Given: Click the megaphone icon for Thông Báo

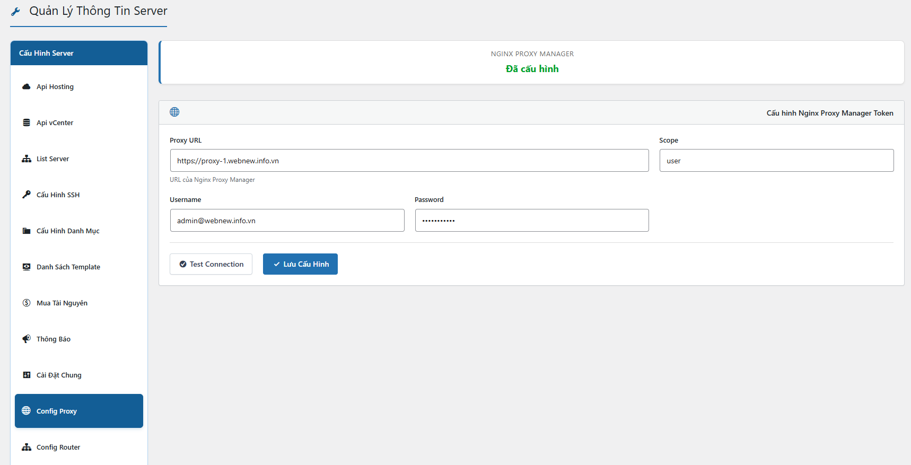Looking at the screenshot, I should click(x=27, y=339).
